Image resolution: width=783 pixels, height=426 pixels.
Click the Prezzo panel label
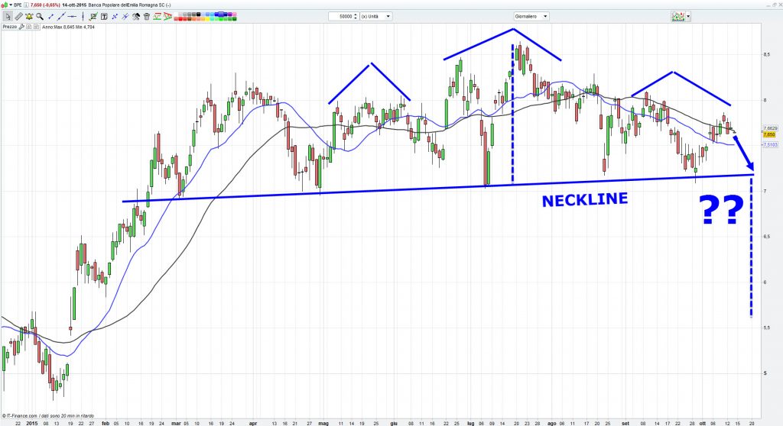tap(9, 27)
